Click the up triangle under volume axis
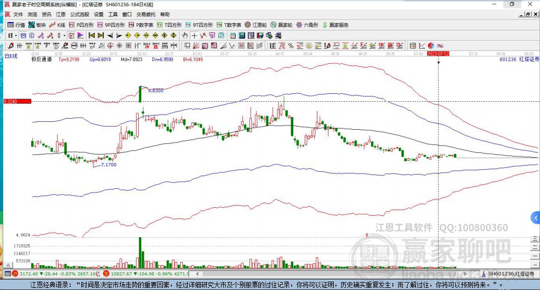 pyautogui.click(x=8, y=265)
